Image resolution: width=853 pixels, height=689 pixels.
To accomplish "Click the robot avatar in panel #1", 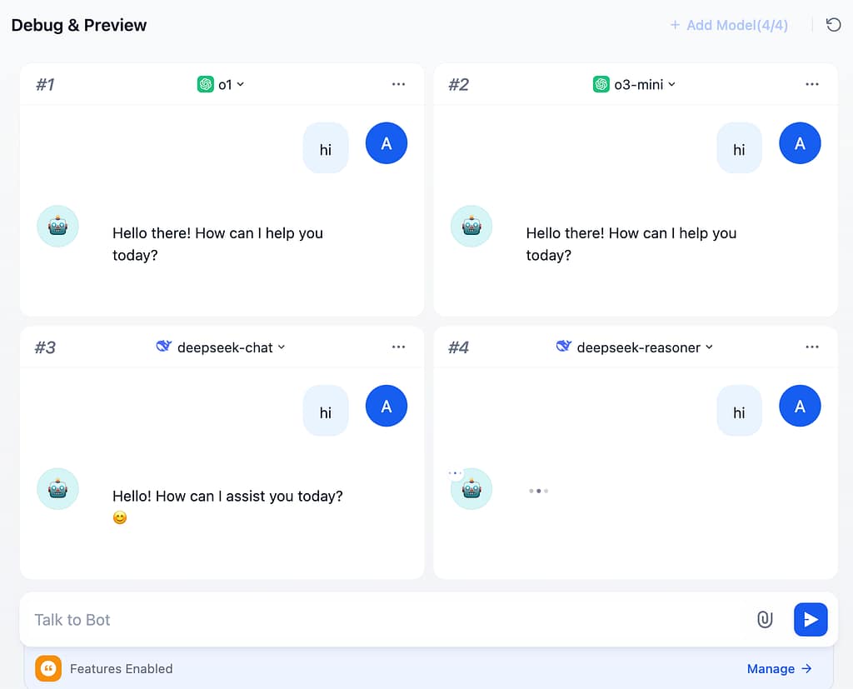I will coord(57,227).
